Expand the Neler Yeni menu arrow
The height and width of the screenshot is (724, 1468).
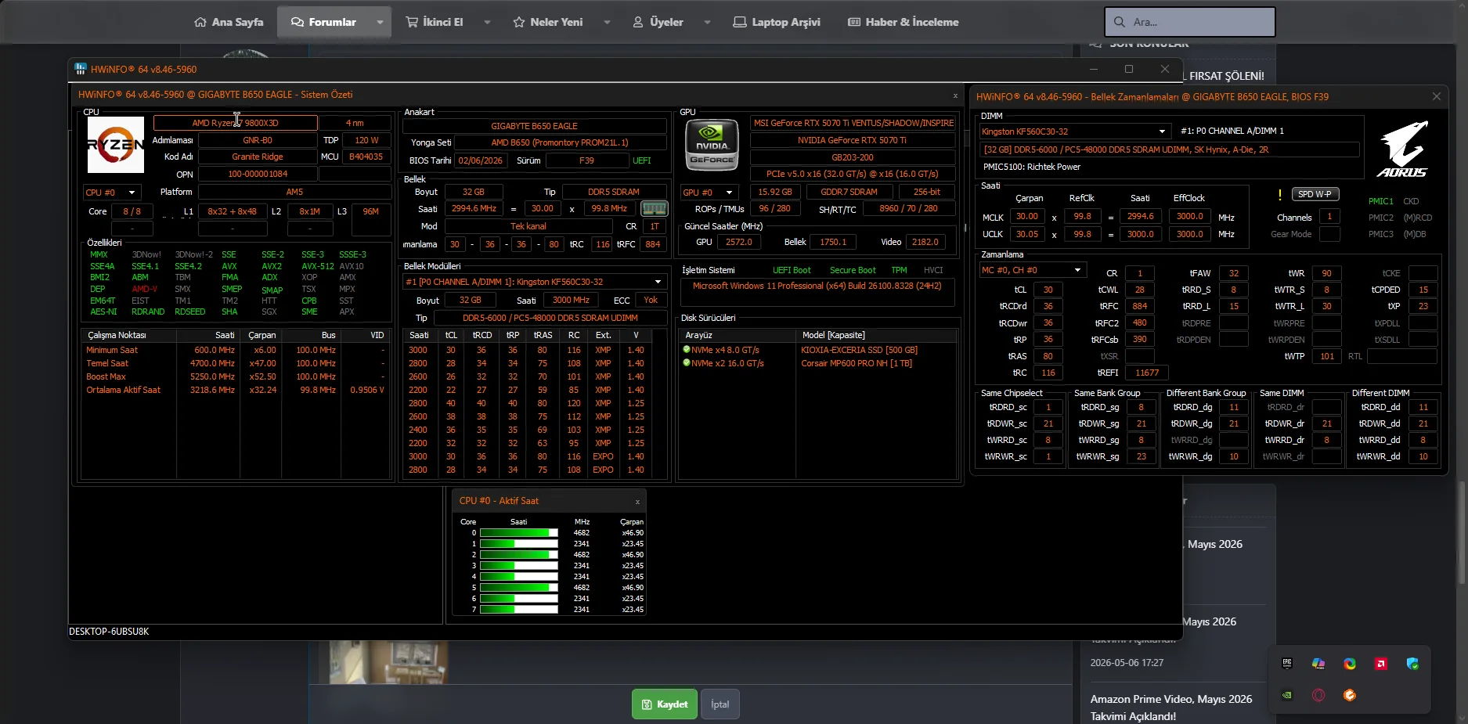(607, 22)
